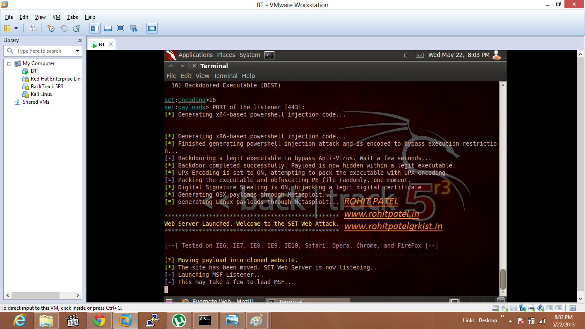This screenshot has width=585, height=329.
Task: Open Internet Explorer from Windows taskbar
Action: point(19,320)
